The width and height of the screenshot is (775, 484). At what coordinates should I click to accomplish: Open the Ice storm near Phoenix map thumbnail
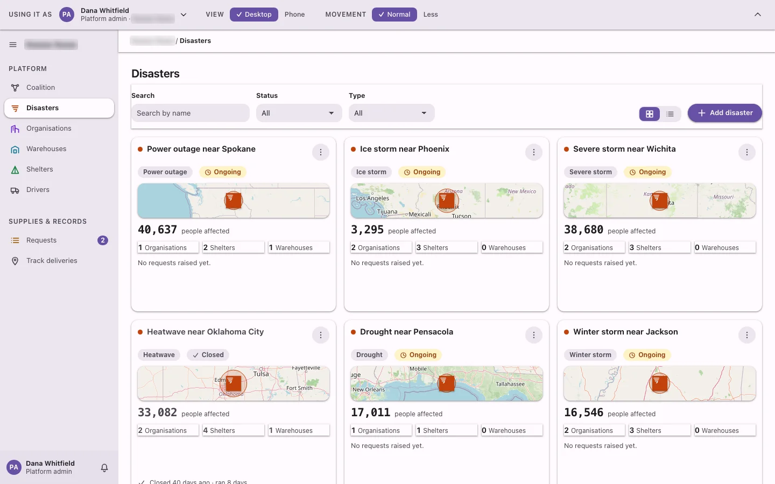(x=447, y=201)
